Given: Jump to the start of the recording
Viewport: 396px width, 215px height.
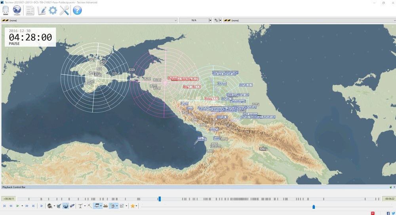Looking at the screenshot, I should tap(5, 206).
